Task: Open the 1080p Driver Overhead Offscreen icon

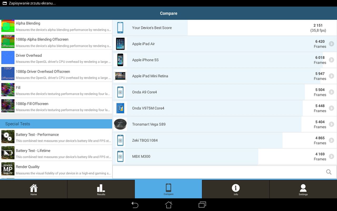Action: point(8,74)
